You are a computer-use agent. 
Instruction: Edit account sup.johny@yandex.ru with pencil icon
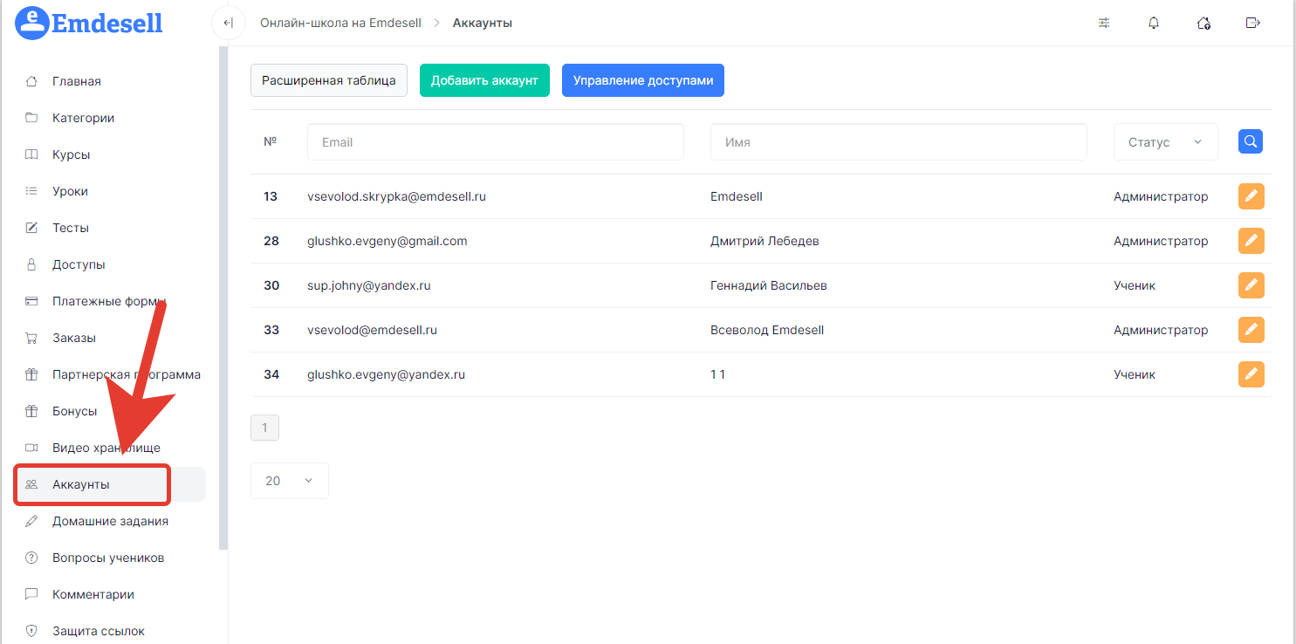coord(1251,285)
